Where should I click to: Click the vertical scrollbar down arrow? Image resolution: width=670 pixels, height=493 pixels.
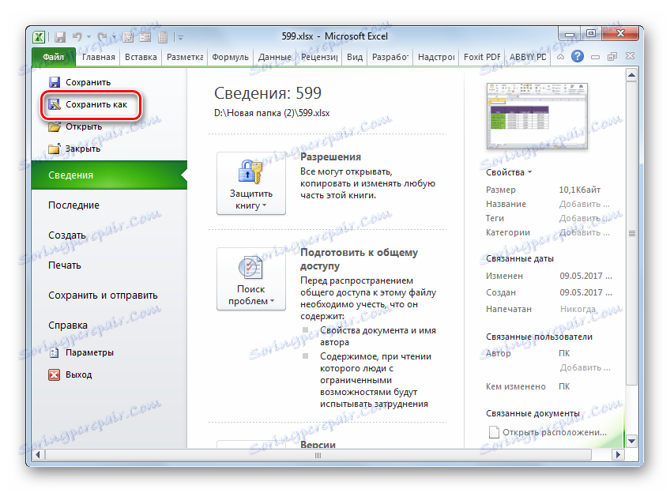(631, 441)
